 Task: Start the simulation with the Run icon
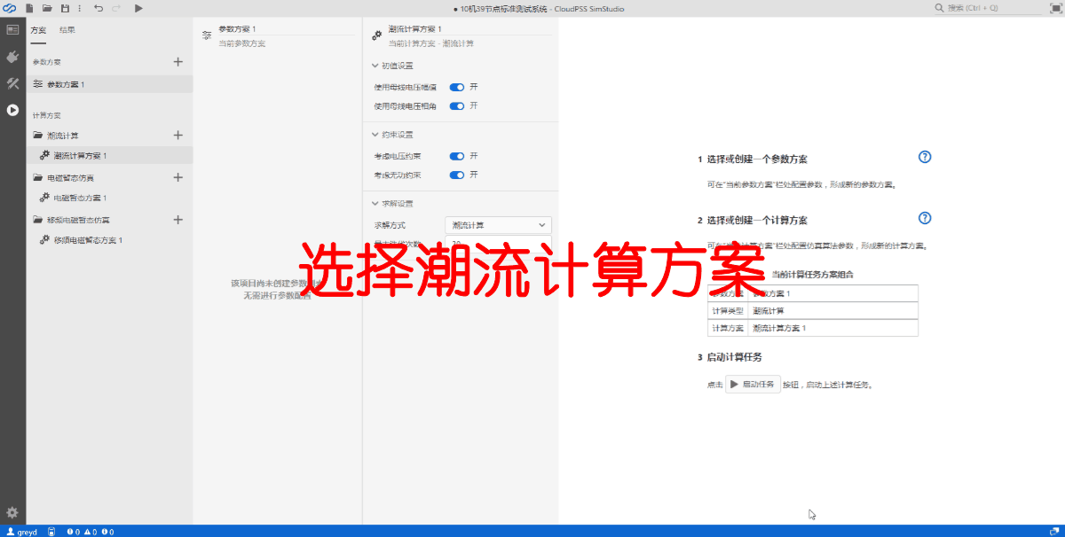(138, 8)
